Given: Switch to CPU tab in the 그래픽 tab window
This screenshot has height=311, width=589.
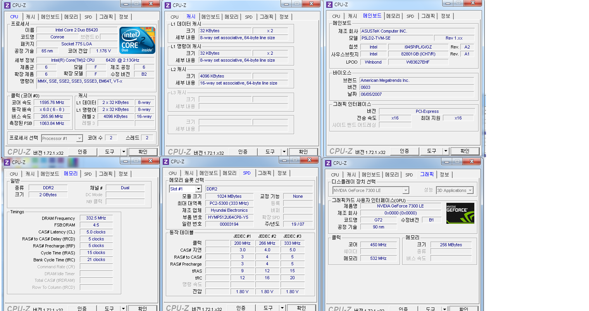Looking at the screenshot, I should [x=335, y=175].
